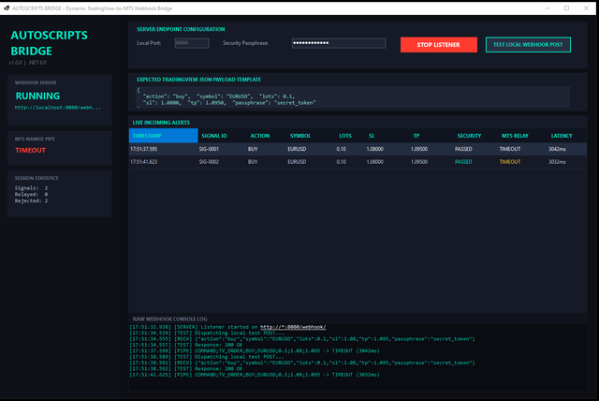Click the JSON payload template text box
This screenshot has height=401, width=599.
[x=353, y=97]
